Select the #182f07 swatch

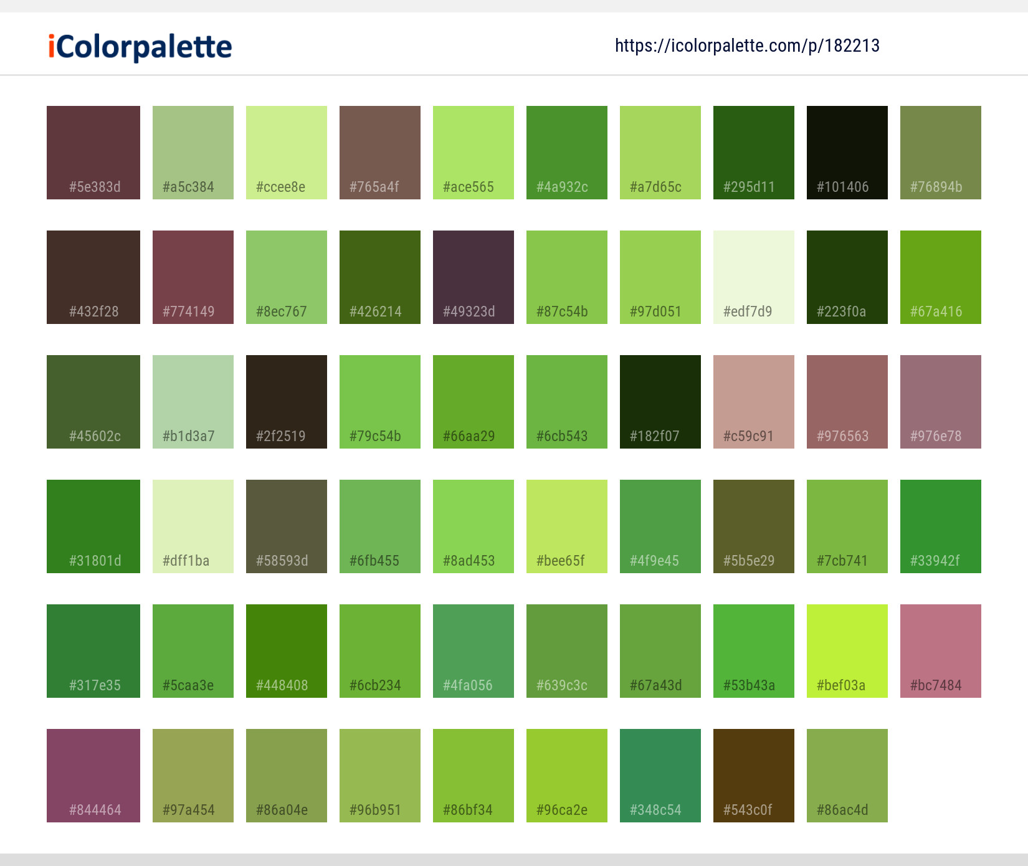coord(660,402)
